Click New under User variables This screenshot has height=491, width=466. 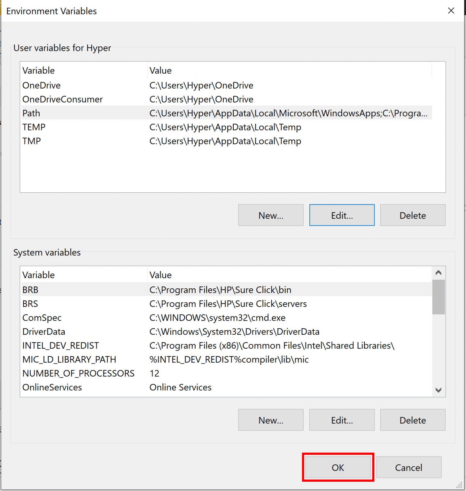coord(271,215)
